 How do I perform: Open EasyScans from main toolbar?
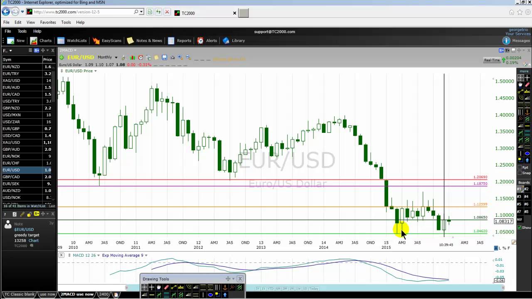coord(107,41)
